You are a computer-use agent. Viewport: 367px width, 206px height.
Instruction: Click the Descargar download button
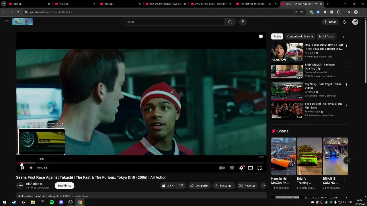tap(224, 186)
